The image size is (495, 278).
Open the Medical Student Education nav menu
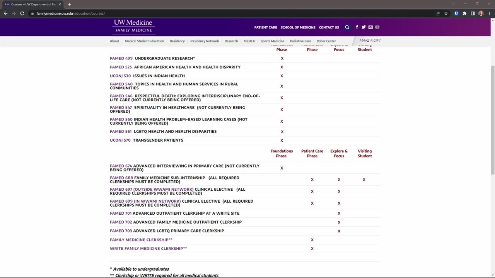click(144, 41)
